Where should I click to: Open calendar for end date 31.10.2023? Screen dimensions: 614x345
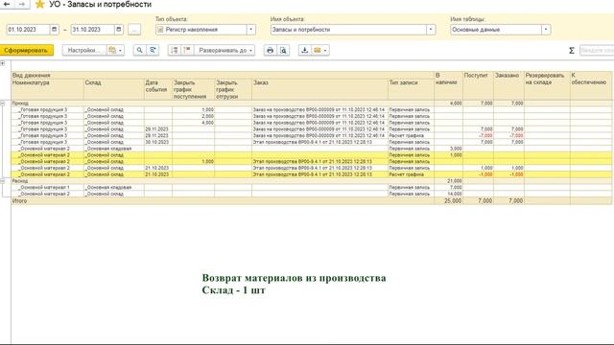[x=119, y=30]
